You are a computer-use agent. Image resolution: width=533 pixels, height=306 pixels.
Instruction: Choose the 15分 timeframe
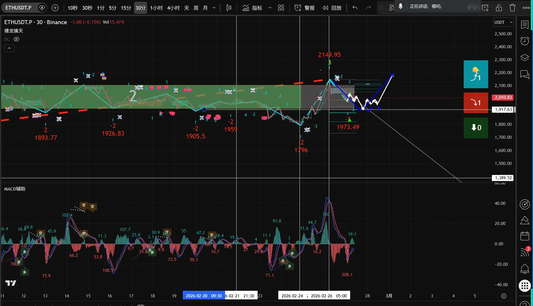pos(126,8)
